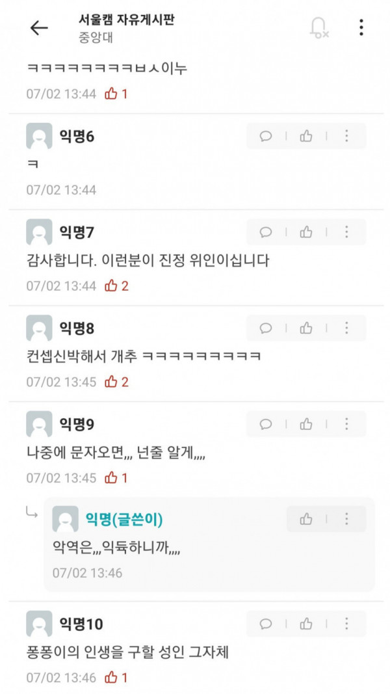Go back using the left arrow
This screenshot has height=694, width=390.
39,28
